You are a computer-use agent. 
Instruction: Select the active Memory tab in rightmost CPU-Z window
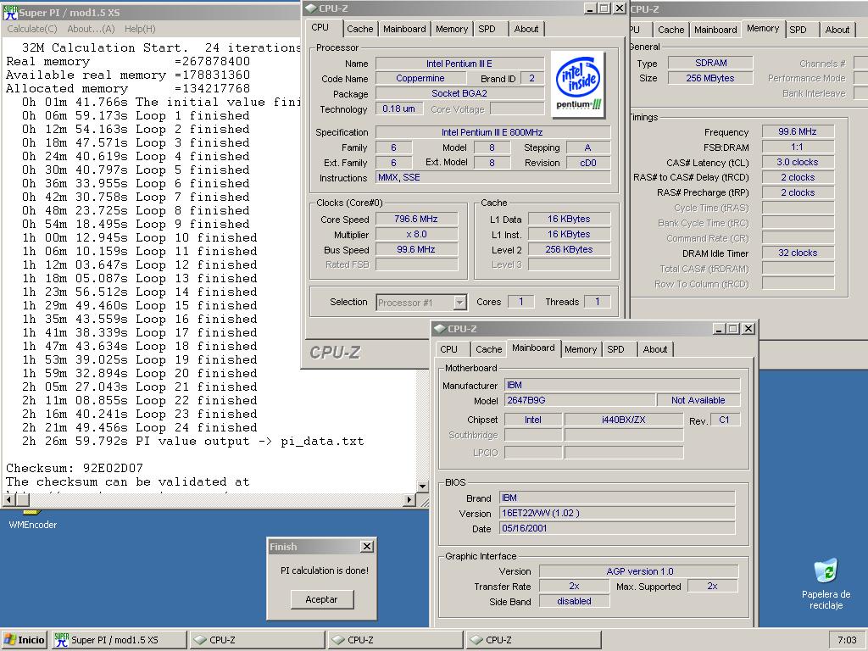click(x=762, y=28)
